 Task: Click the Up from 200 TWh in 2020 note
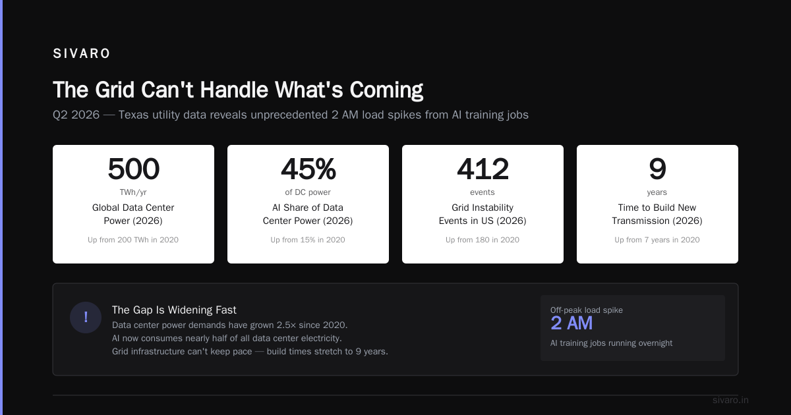(x=133, y=240)
